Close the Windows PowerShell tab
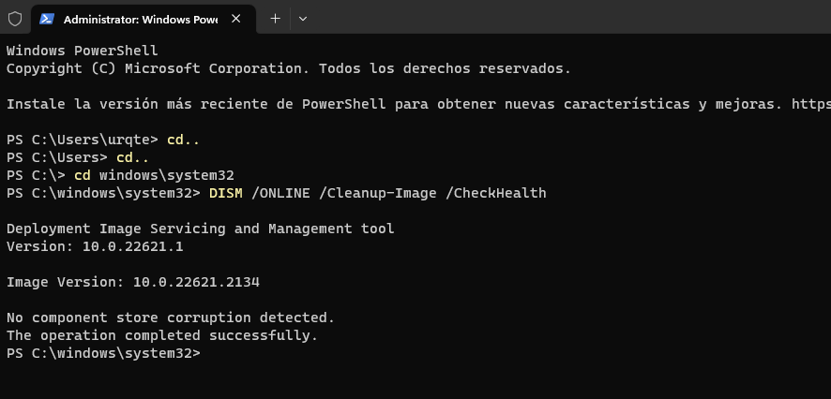831x399 pixels. (235, 19)
